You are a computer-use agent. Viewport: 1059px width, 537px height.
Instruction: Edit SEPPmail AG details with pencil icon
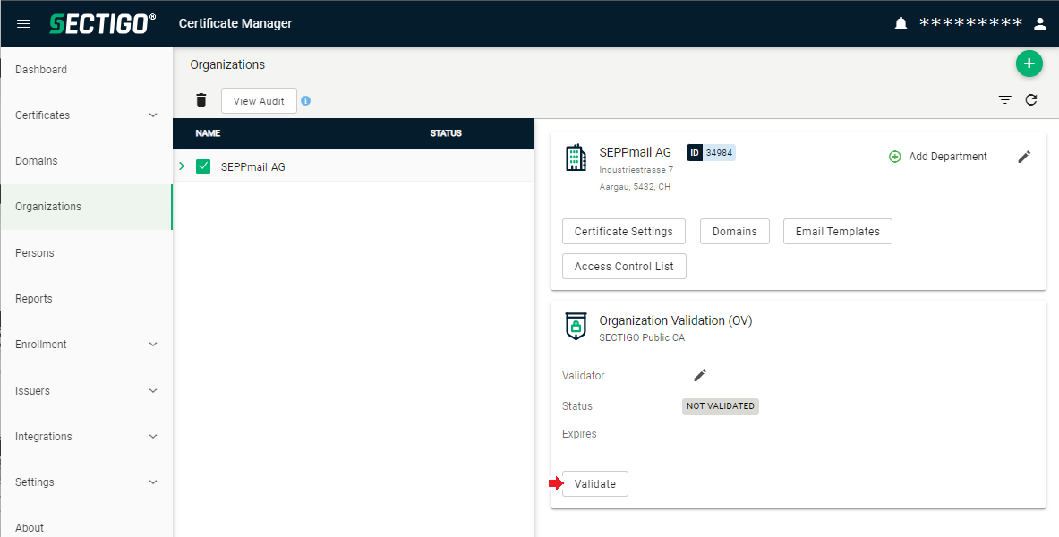(x=1025, y=157)
